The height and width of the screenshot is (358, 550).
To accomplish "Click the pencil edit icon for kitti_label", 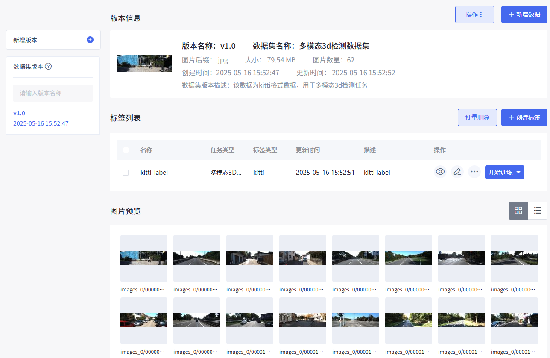I will click(457, 172).
